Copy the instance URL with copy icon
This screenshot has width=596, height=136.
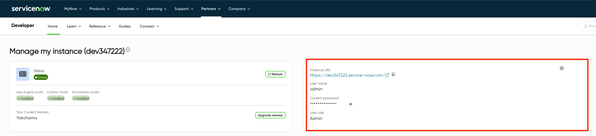click(393, 74)
